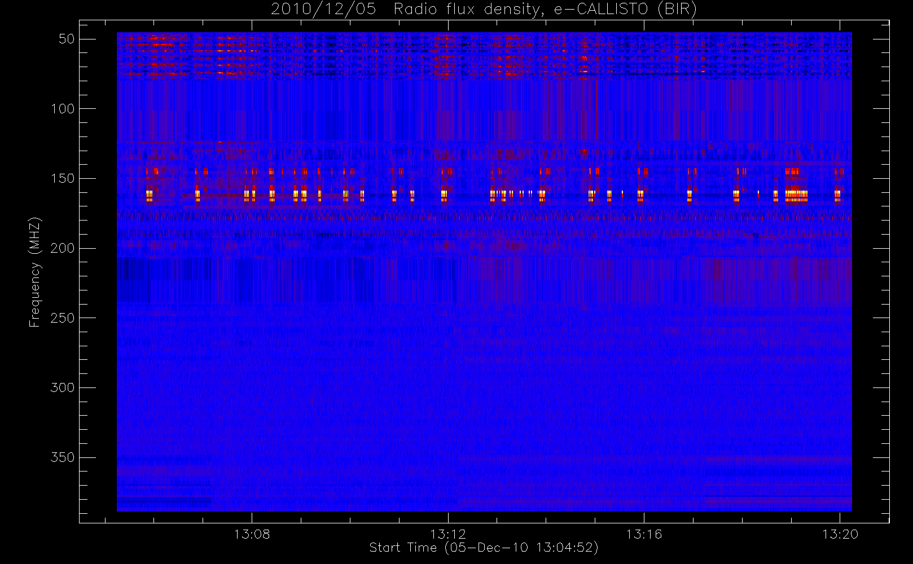Click the 13:16 time tick label

644,534
